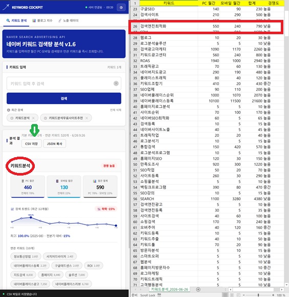Click the trend chart peak point
Image resolution: width=289 pixels, height=297 pixels.
pos(31,217)
